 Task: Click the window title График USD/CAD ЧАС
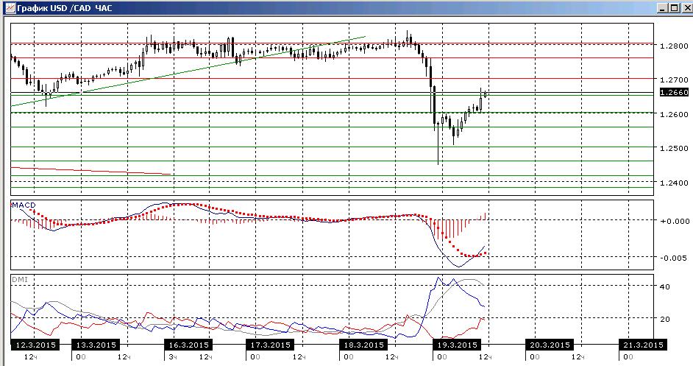[x=65, y=8]
